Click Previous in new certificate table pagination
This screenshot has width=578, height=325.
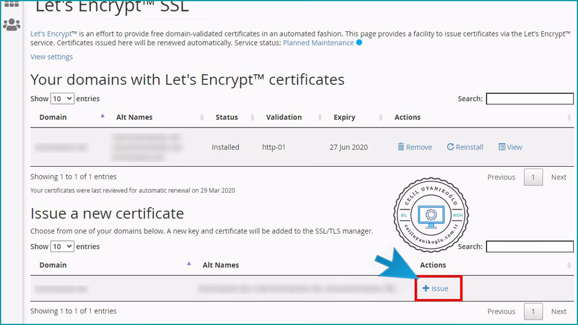point(501,311)
